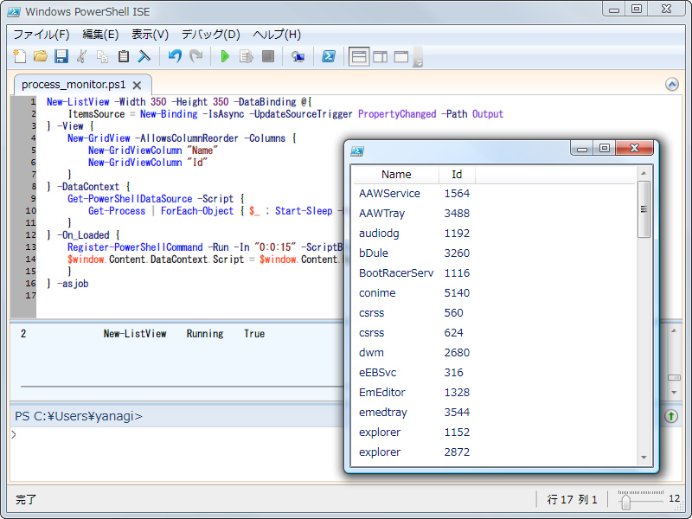
Task: Collapse the script pane with chevron button
Action: (x=672, y=84)
